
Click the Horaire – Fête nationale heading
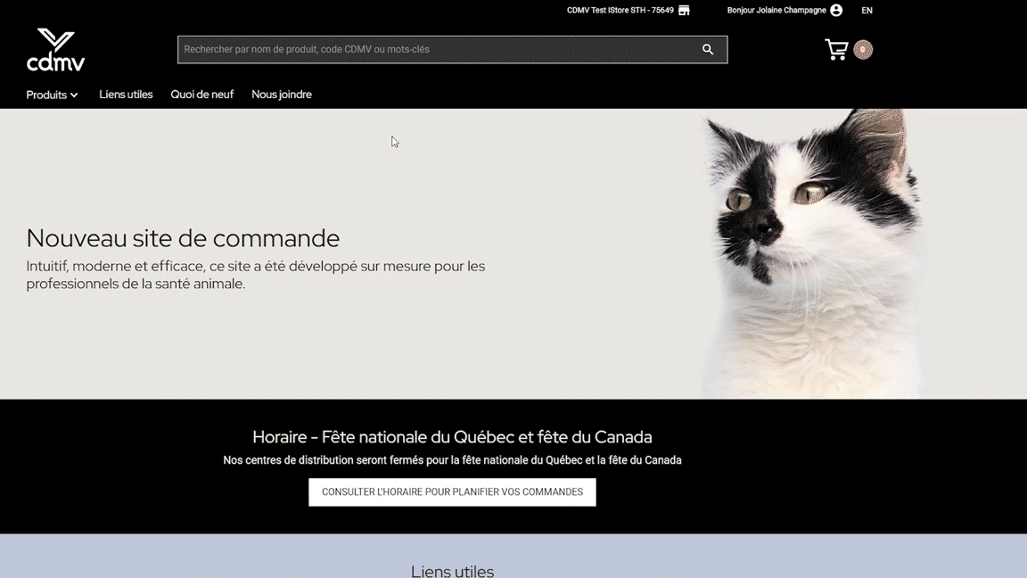point(452,437)
